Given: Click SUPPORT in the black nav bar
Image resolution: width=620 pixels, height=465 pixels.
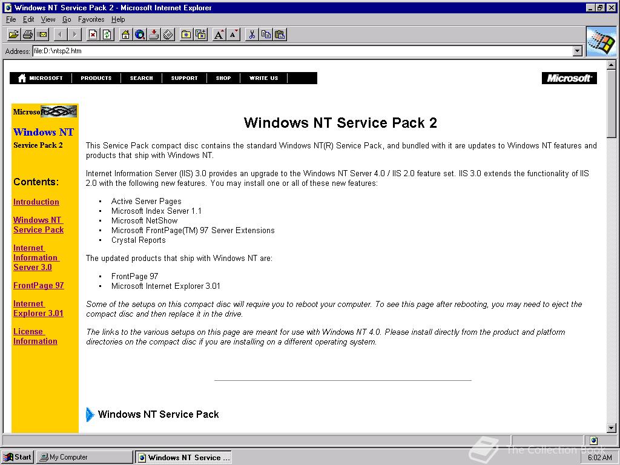Looking at the screenshot, I should (184, 78).
